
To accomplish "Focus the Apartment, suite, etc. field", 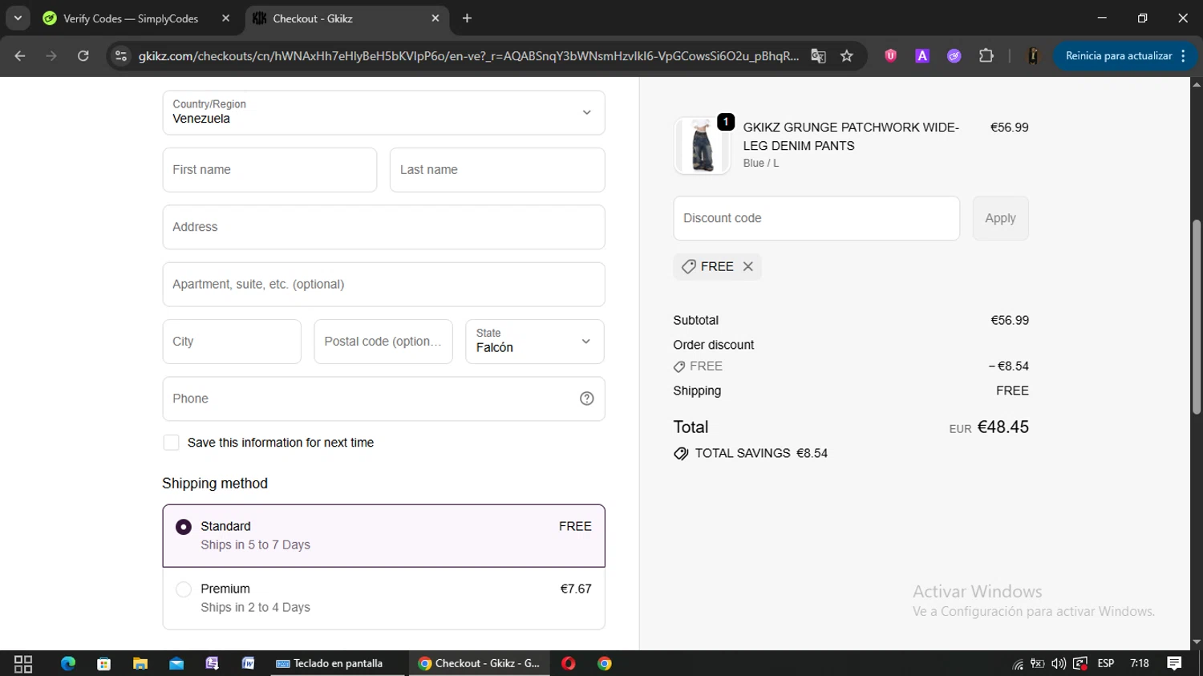I will pyautogui.click(x=383, y=285).
